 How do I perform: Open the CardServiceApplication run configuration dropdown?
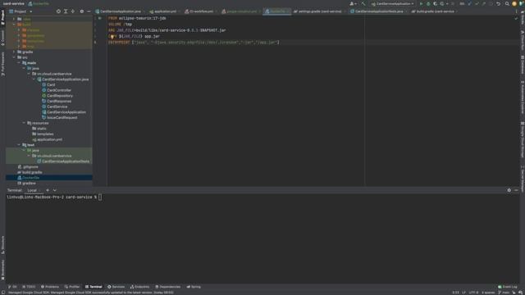[392, 3]
